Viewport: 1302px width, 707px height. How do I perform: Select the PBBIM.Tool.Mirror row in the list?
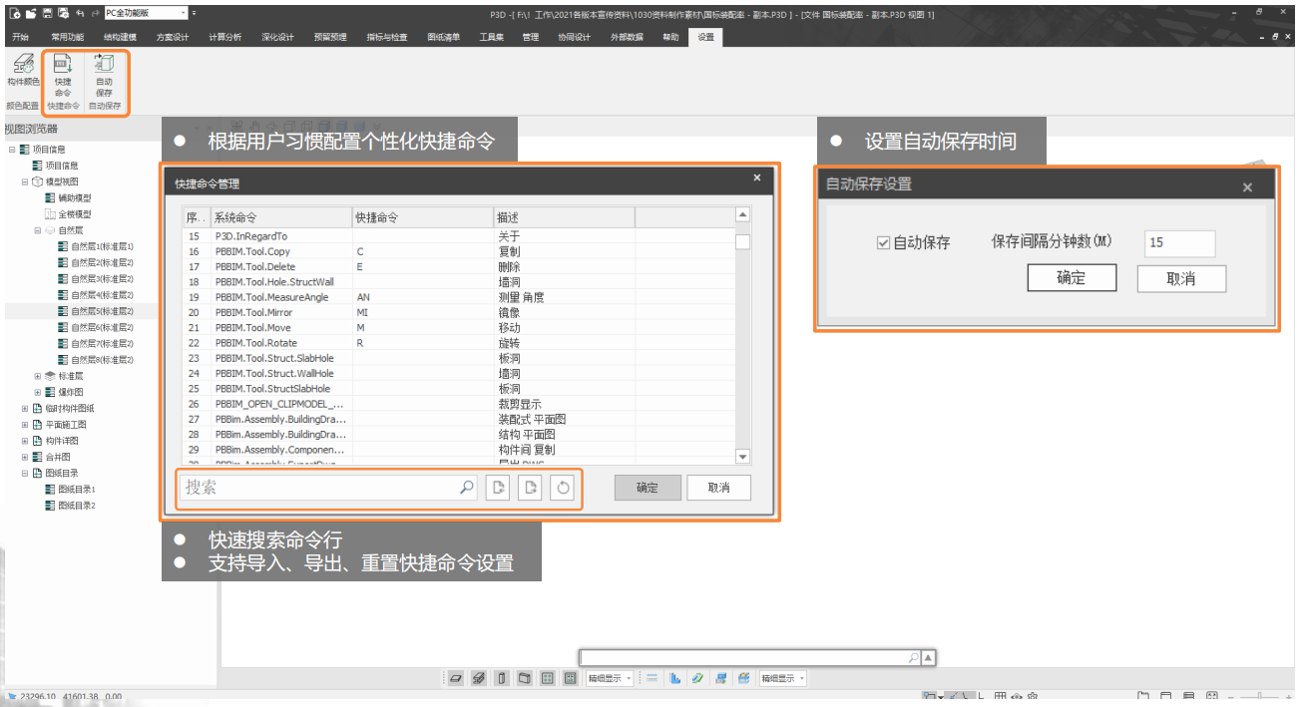tap(254, 312)
